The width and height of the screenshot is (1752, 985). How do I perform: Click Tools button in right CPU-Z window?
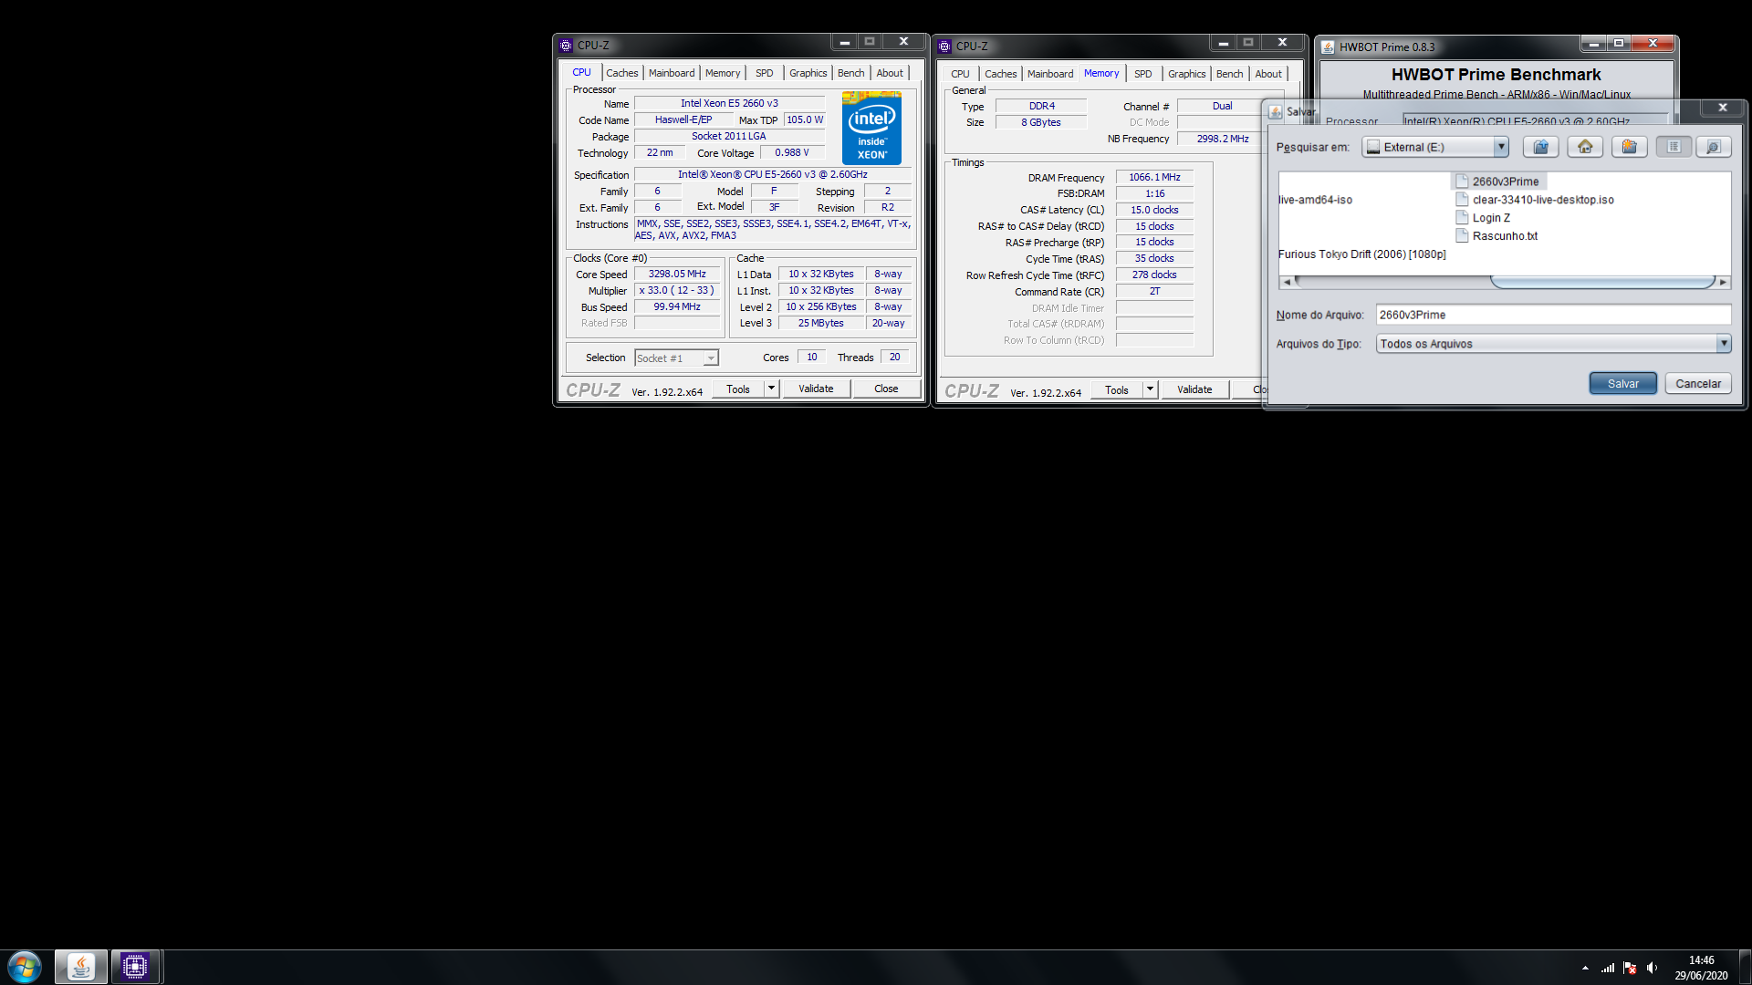point(1117,390)
